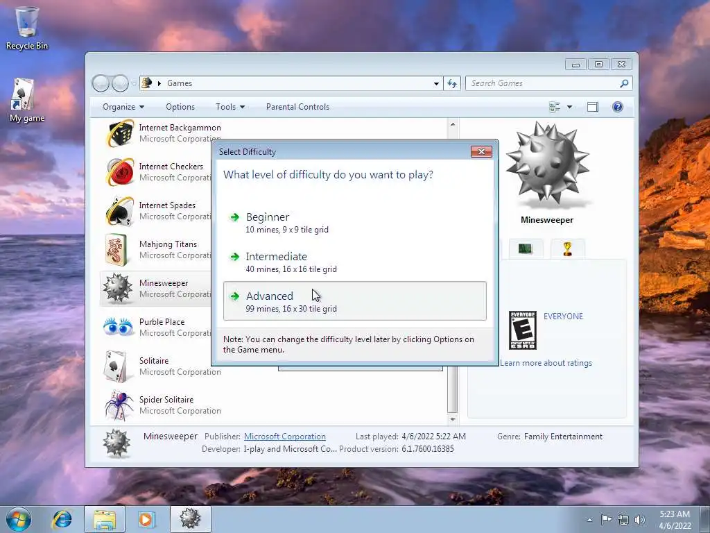Select Internet Checkers game icon
Screen dimensions: 710x533
pyautogui.click(x=119, y=172)
